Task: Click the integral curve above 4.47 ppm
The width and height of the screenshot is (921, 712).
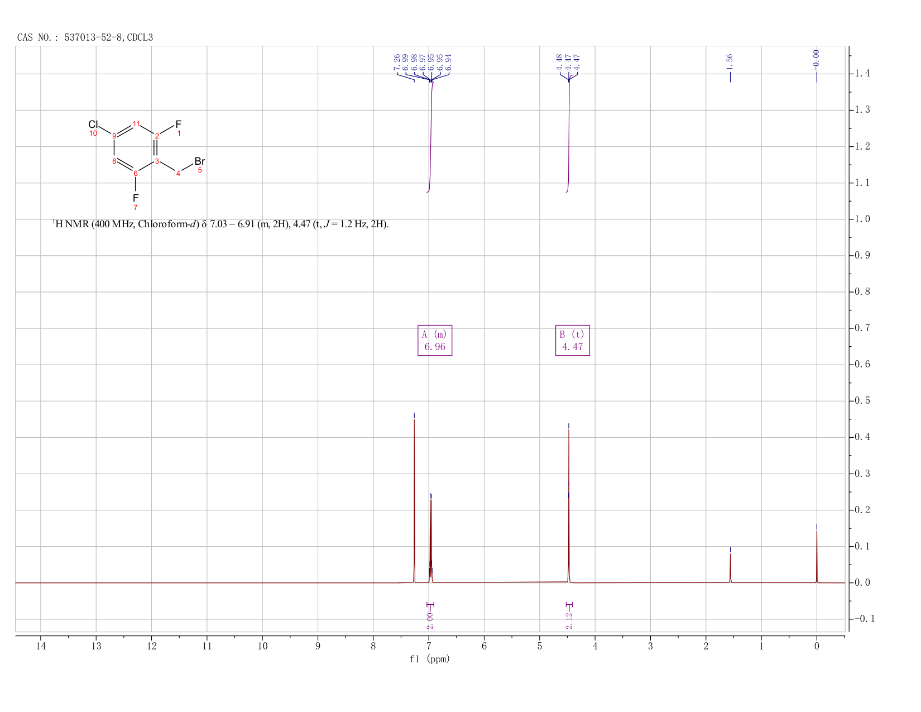Action: (569, 134)
